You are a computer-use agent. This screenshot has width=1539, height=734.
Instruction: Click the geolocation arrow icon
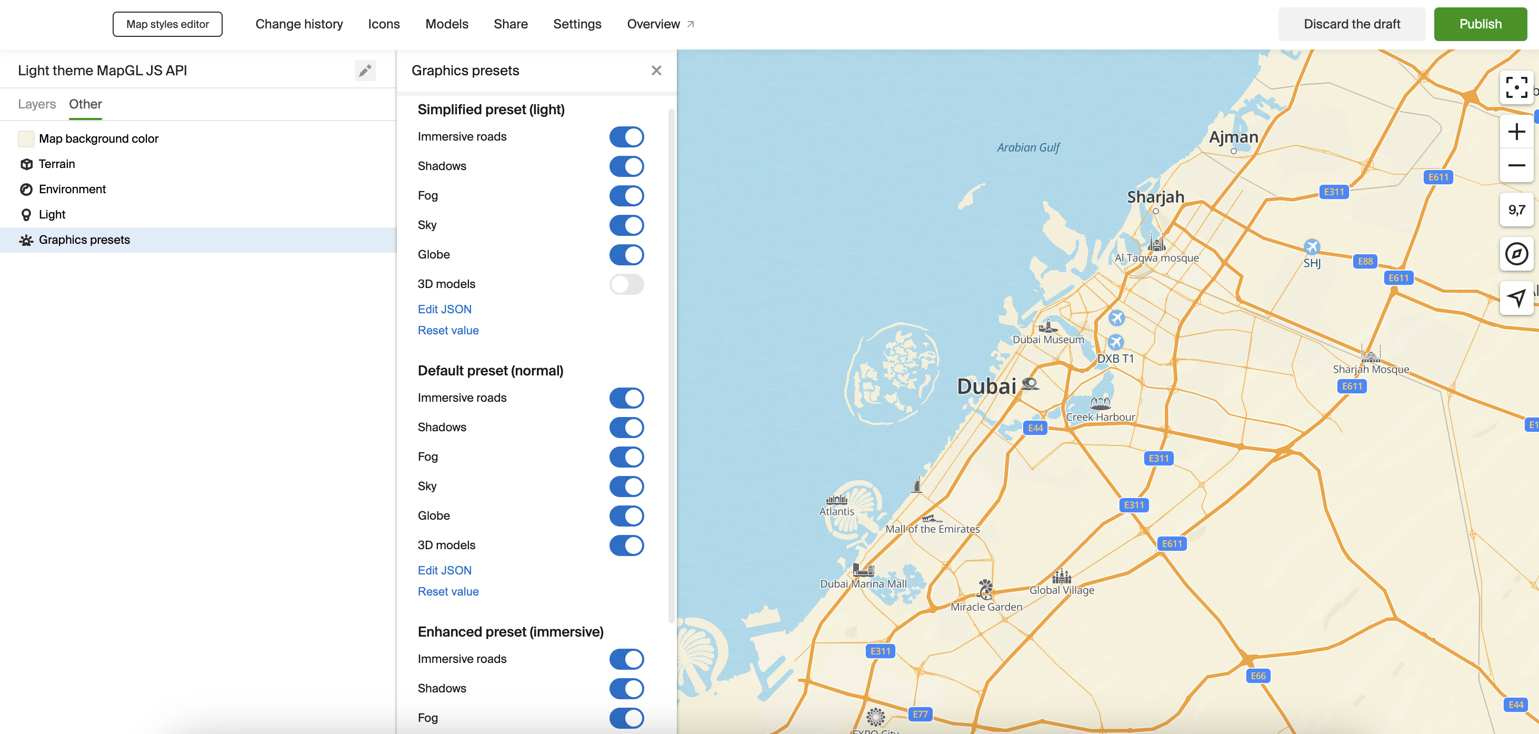click(1516, 297)
